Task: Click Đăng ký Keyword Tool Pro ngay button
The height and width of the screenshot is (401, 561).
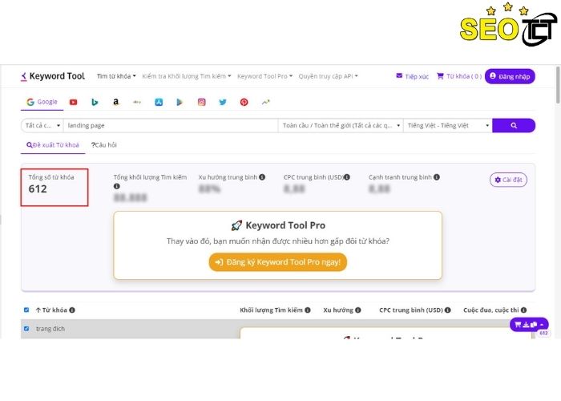Action: pyautogui.click(x=277, y=262)
